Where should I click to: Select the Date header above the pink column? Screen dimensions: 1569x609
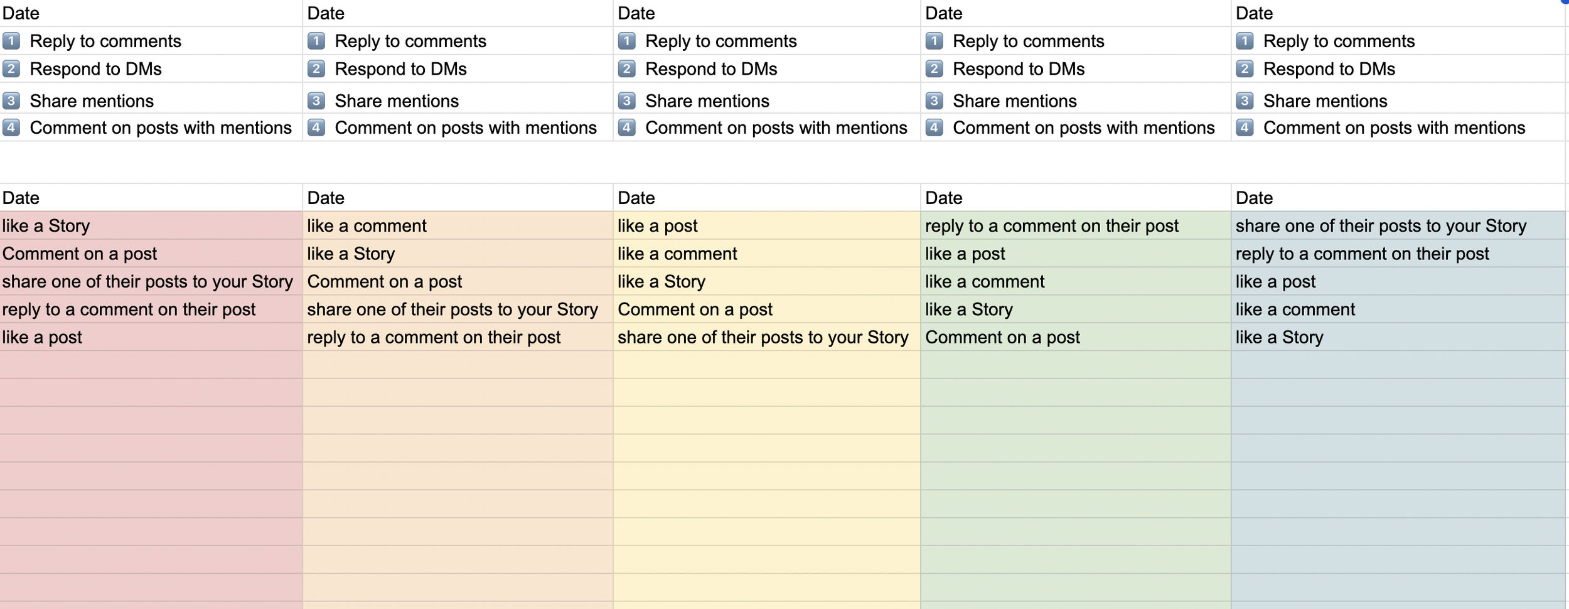pos(151,198)
